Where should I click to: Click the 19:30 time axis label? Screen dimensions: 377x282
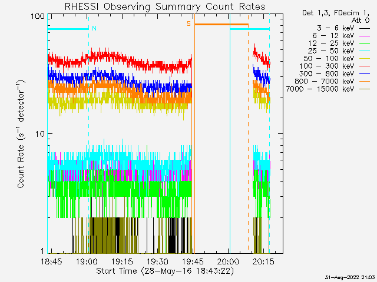tap(157, 261)
